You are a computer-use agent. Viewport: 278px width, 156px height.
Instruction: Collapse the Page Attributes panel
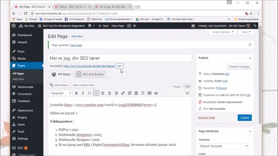250,131
